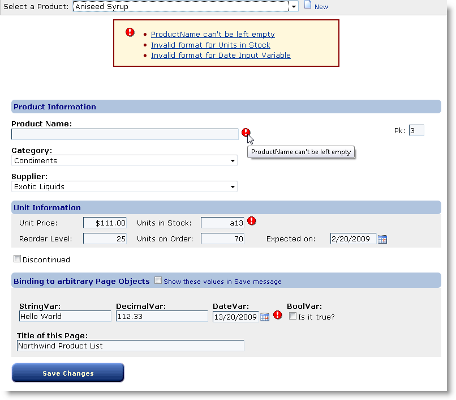
Task: Expand the Supplier dropdown showing Exotic Liquids
Action: tap(233, 187)
